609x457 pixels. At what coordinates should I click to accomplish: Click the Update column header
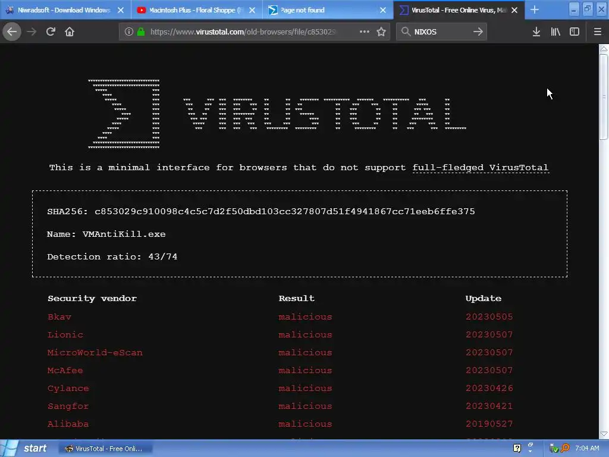pyautogui.click(x=483, y=299)
